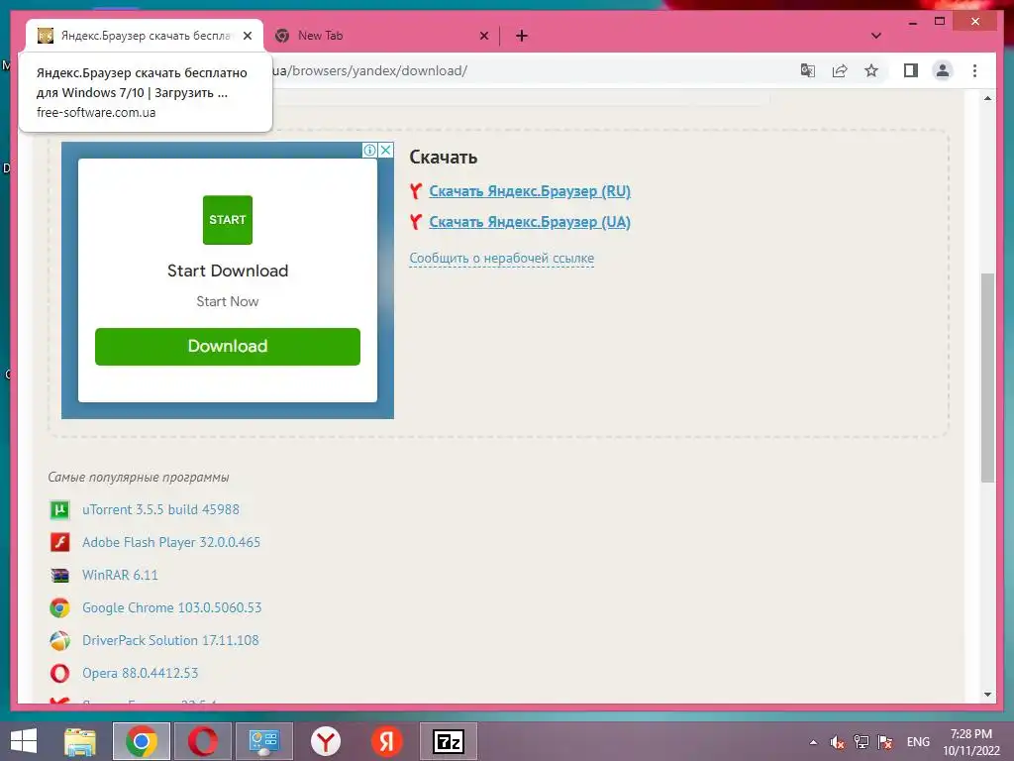Viewport: 1014px width, 761px height.
Task: Click the page scrollbar up arrow
Action: tap(987, 98)
